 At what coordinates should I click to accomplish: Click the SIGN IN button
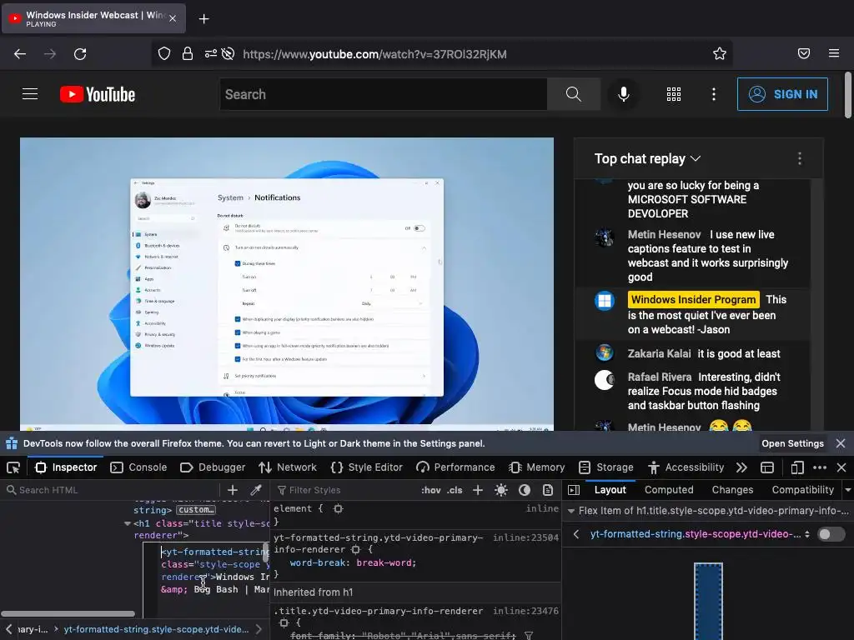pos(782,94)
